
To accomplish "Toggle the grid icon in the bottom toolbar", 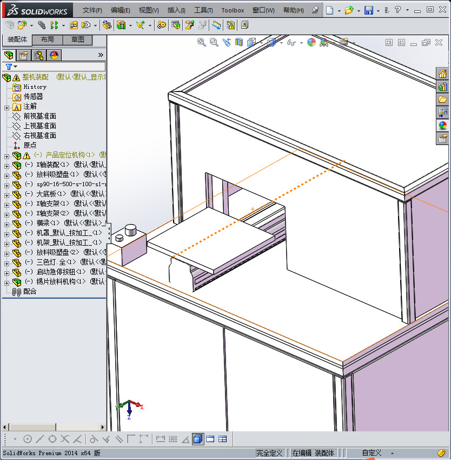I will coord(173,439).
